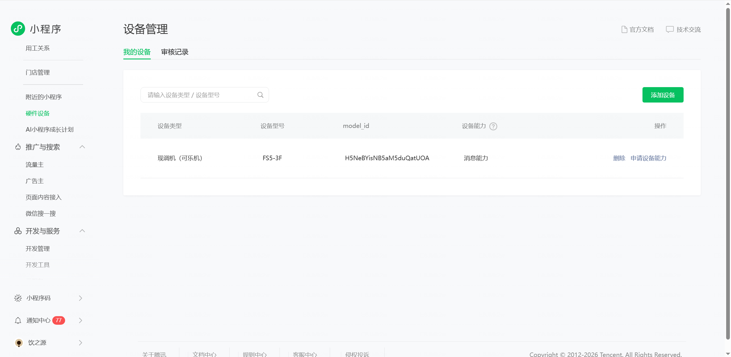Open 硬件设备 in the sidebar
This screenshot has width=731, height=357.
pyautogui.click(x=38, y=113)
